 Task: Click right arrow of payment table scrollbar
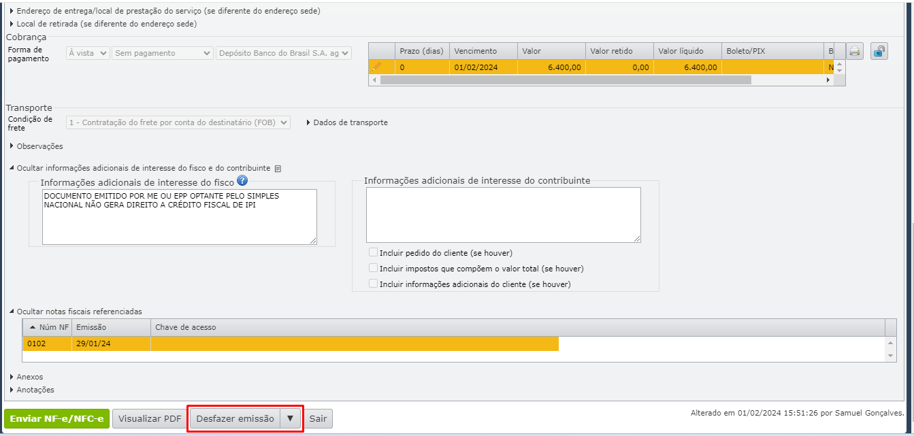coord(828,80)
